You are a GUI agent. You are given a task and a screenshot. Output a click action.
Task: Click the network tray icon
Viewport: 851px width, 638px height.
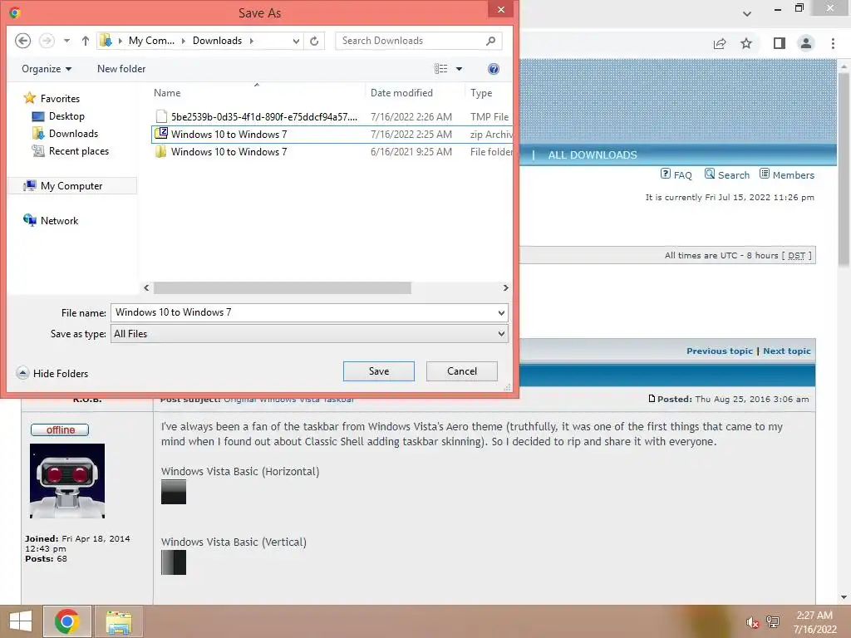pyautogui.click(x=773, y=621)
